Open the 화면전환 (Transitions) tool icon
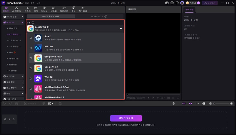 point(64,9)
